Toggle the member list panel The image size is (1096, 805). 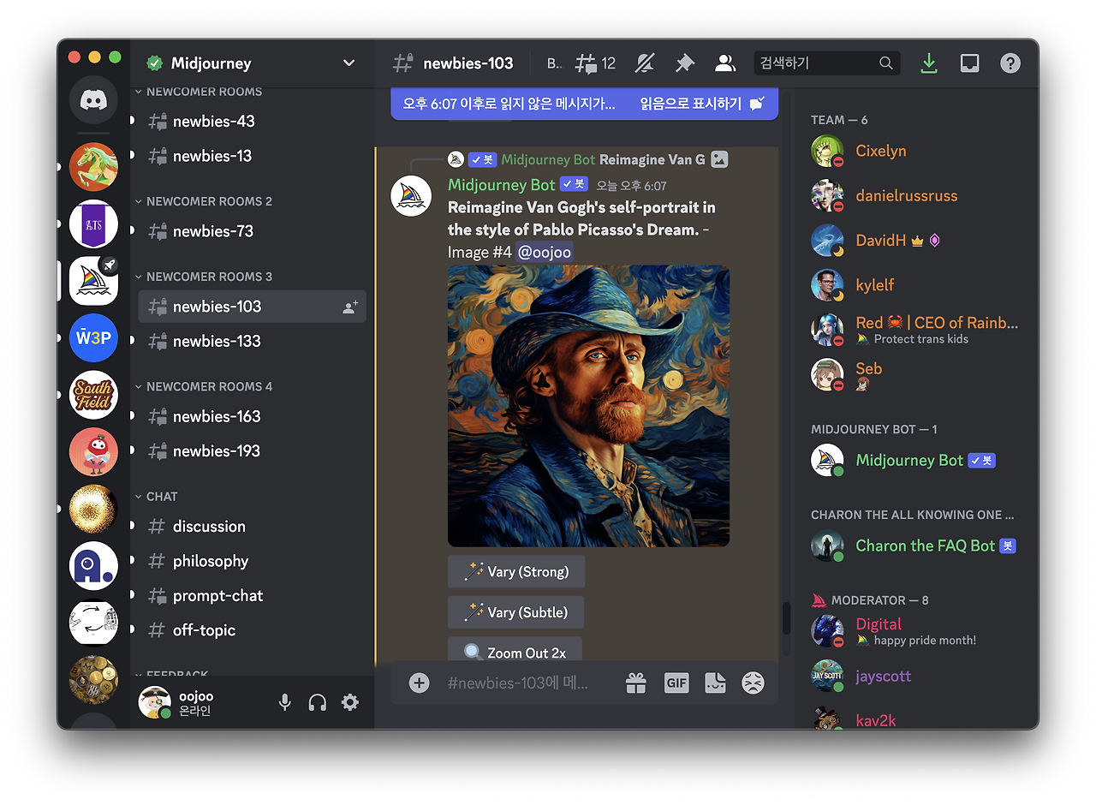pyautogui.click(x=725, y=63)
